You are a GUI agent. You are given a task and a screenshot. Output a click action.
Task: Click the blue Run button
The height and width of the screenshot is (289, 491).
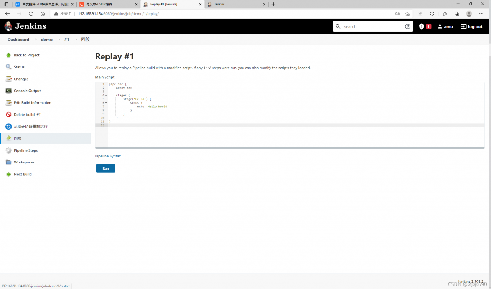tap(105, 168)
